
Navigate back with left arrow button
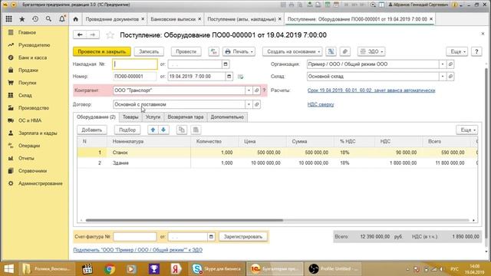(80, 34)
